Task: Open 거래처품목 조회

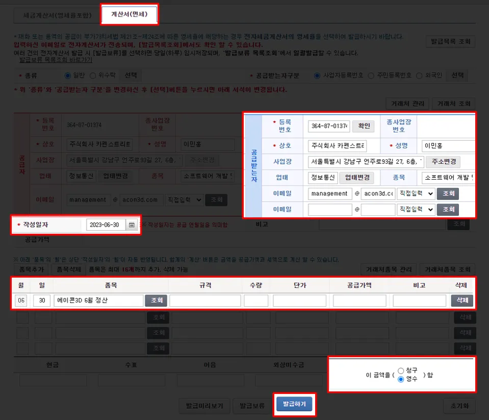Action: [447, 269]
